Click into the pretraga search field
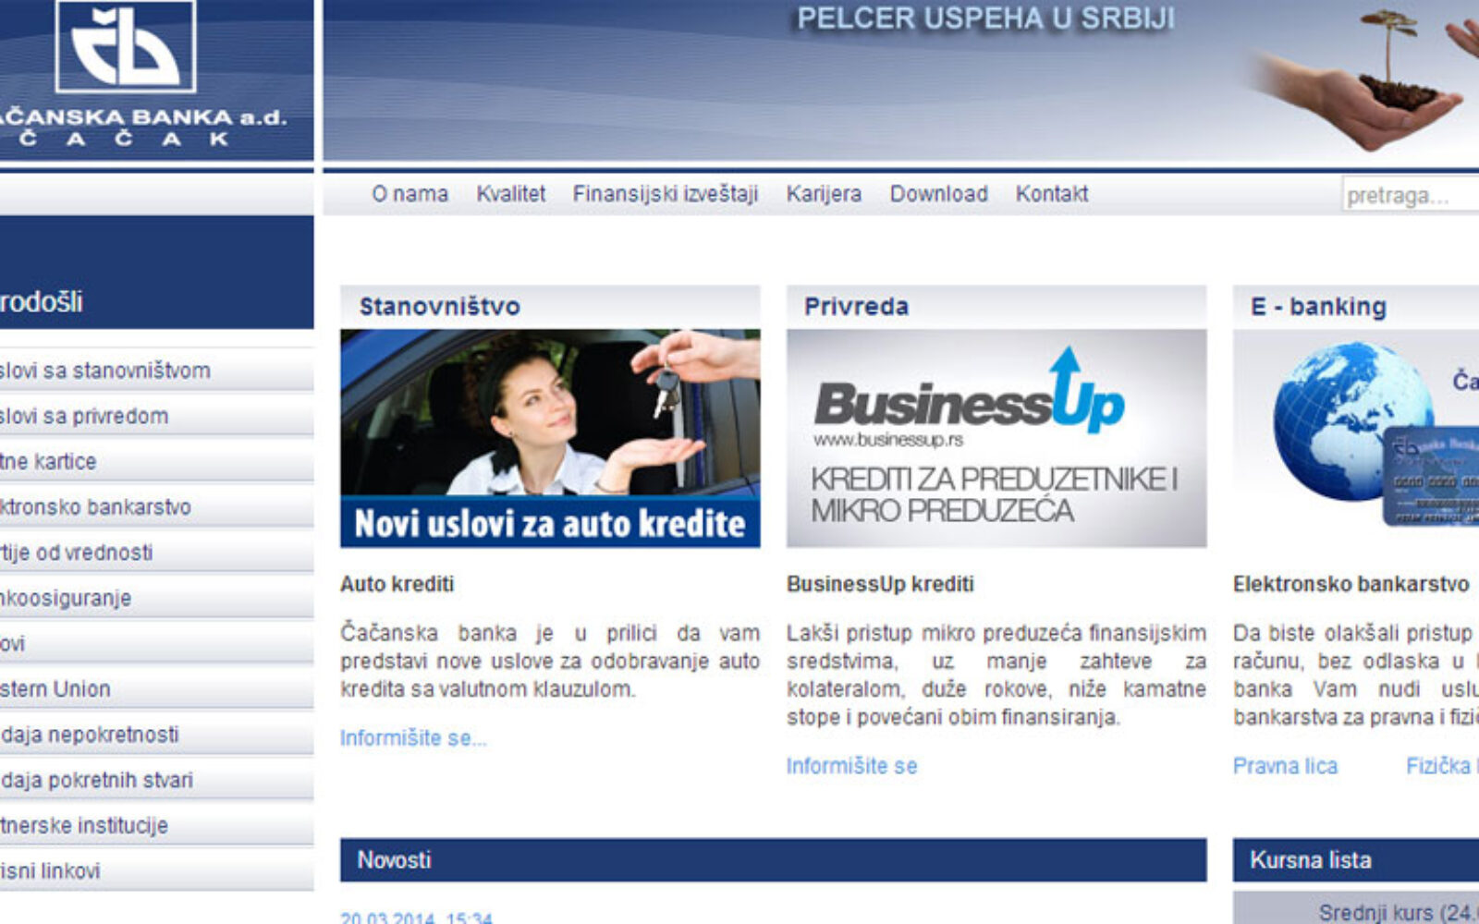 coord(1410,196)
